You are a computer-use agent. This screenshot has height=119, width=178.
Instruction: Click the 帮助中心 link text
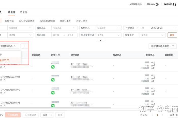[x=151, y=4]
